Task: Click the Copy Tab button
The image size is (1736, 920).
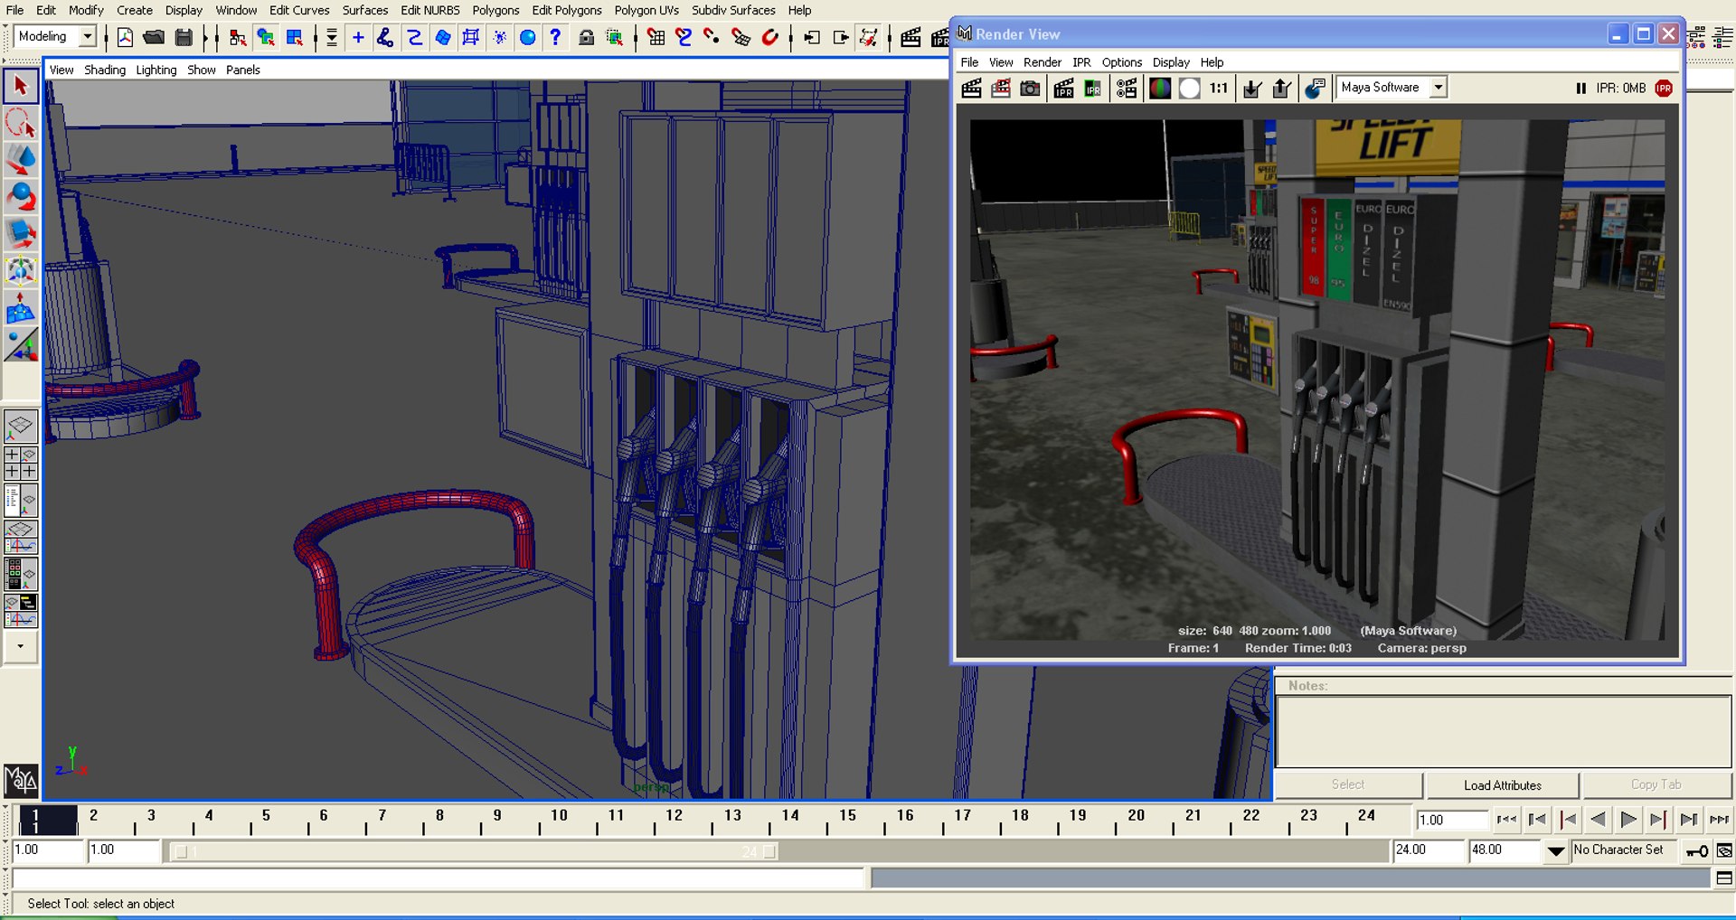Action: [1656, 784]
